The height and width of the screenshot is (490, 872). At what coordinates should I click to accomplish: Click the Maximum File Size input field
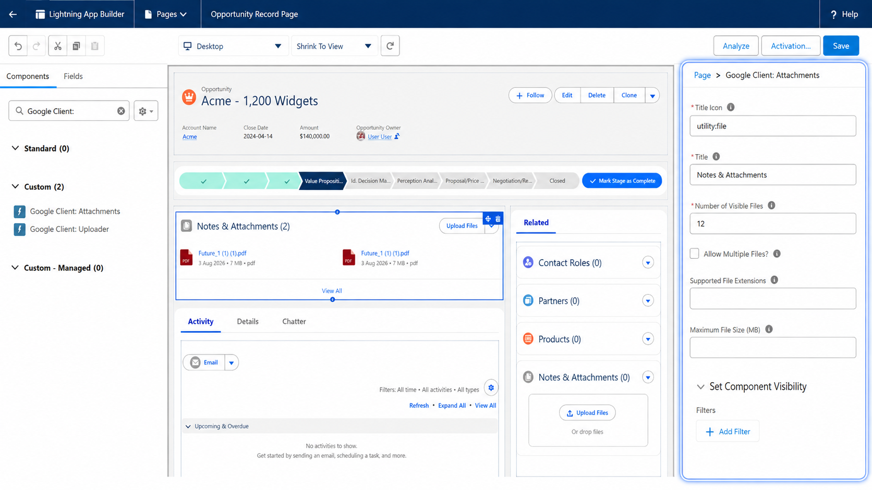tap(772, 347)
